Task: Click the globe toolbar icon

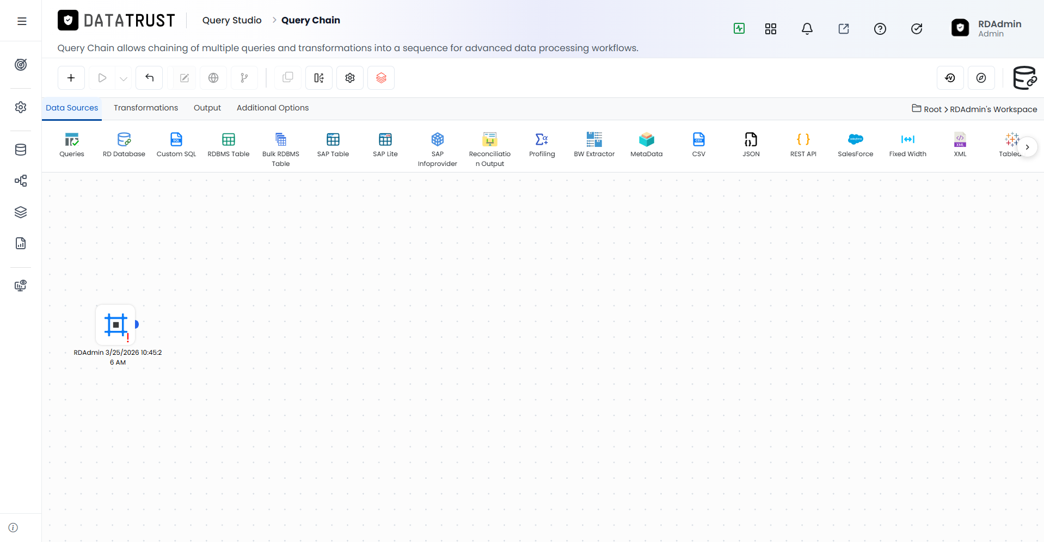Action: 213,78
